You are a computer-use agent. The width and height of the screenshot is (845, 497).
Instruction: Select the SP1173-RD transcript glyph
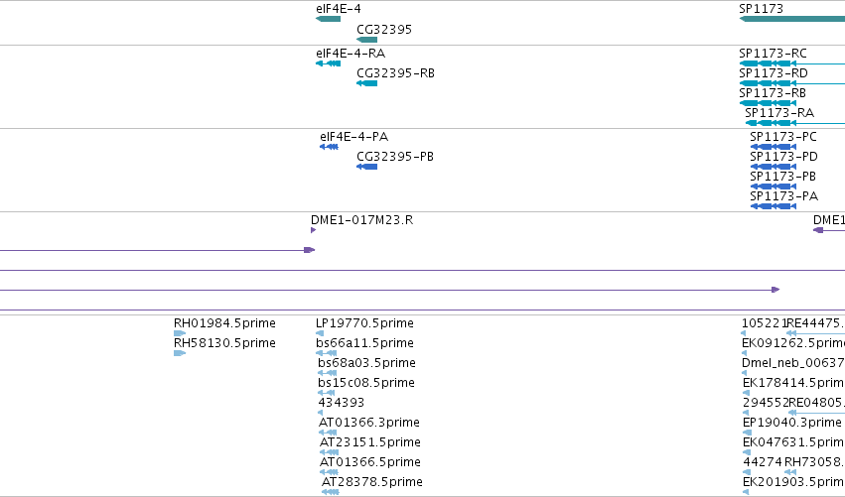(x=792, y=83)
